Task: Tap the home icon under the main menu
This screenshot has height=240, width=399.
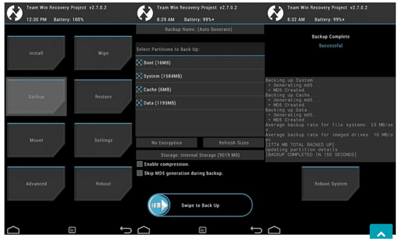Action: [13, 230]
